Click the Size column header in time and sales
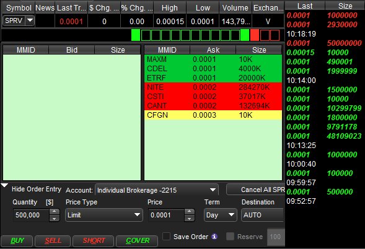365x249 pixels. pyautogui.click(x=345, y=6)
